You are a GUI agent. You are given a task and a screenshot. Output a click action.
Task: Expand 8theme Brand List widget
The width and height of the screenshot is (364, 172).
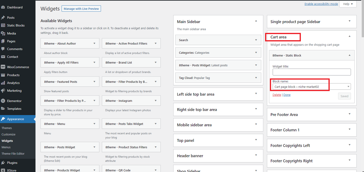[156, 63]
